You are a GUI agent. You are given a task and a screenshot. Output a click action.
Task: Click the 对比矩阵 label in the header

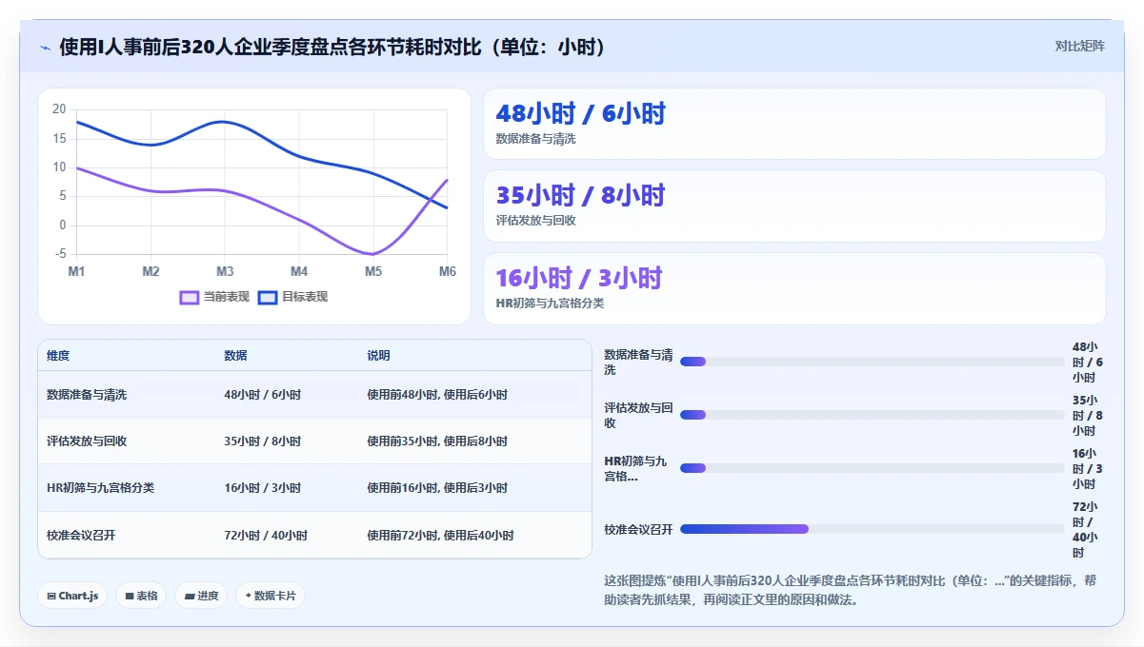1079,46
